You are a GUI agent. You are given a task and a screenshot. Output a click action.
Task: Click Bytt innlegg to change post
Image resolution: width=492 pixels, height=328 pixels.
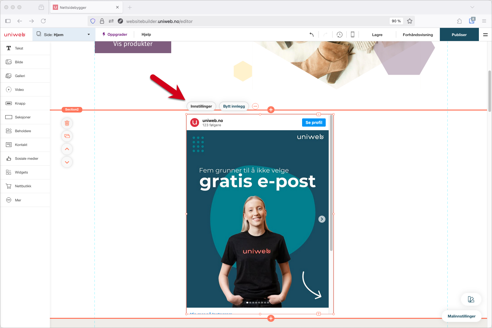234,106
